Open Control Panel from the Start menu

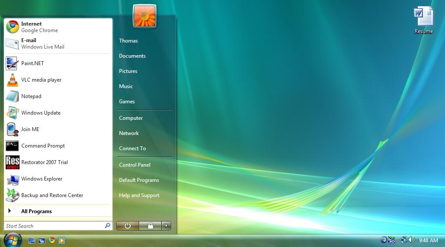(x=135, y=165)
